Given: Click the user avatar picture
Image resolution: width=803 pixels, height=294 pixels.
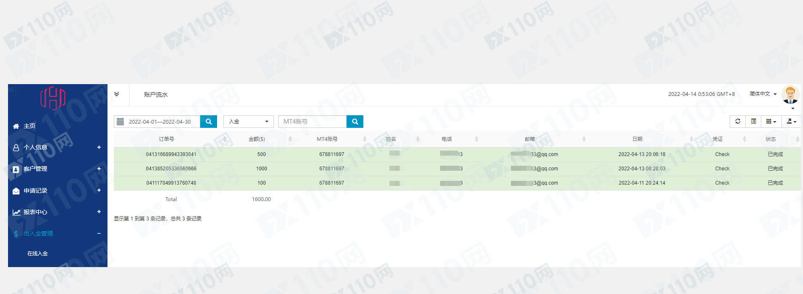Looking at the screenshot, I should coord(790,95).
